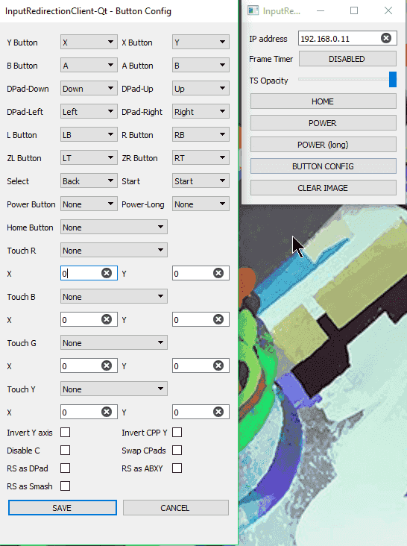Click the POWER button in main window

point(324,123)
